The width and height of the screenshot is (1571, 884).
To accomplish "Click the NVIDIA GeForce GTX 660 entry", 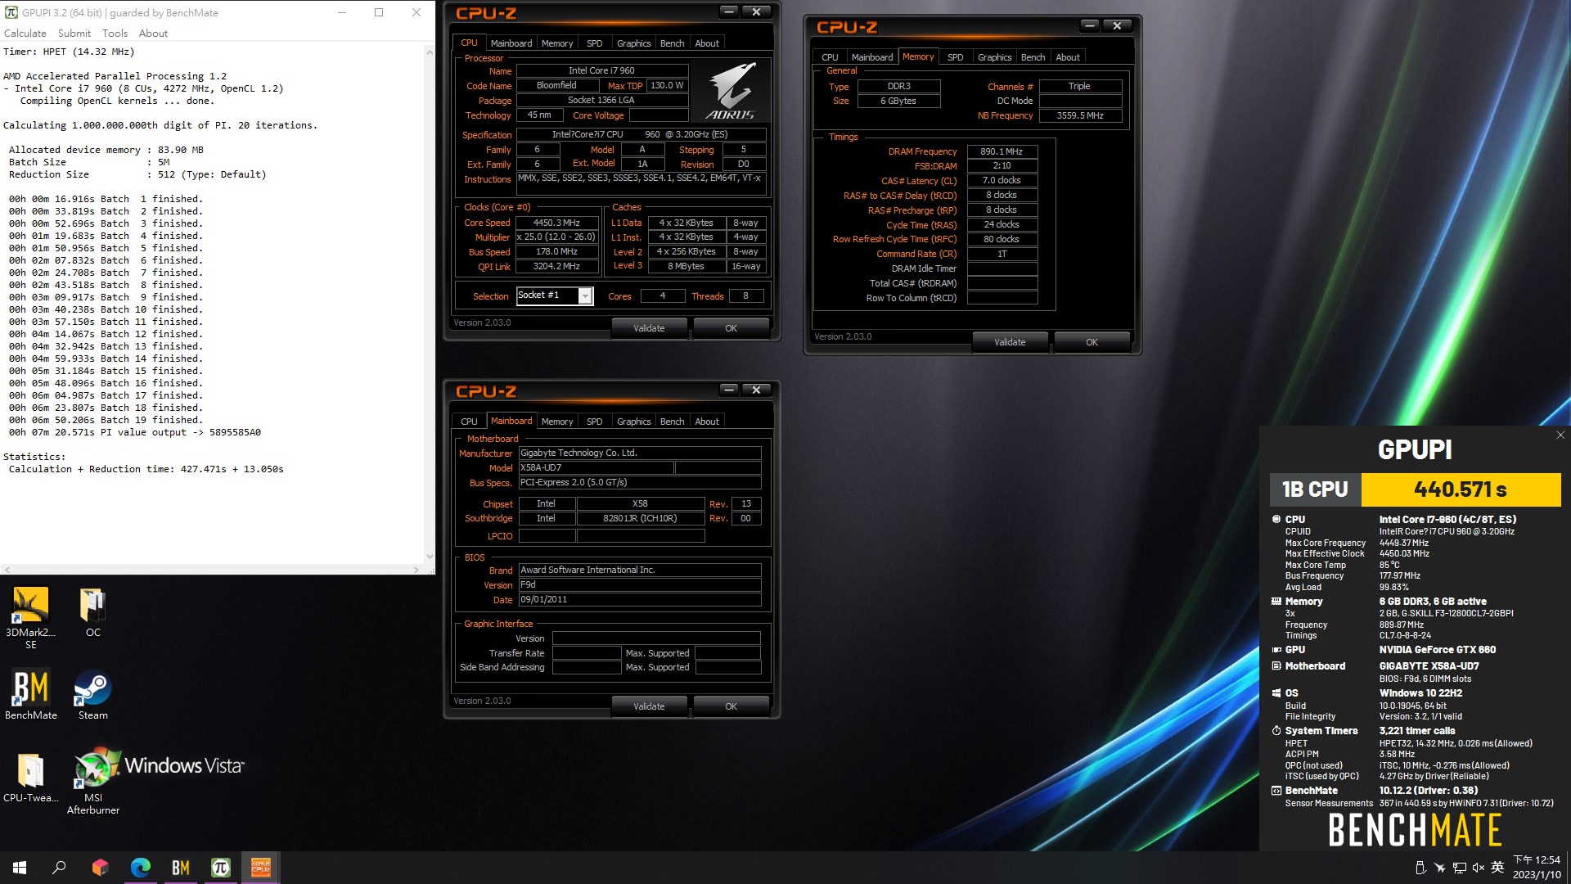I will (1438, 650).
